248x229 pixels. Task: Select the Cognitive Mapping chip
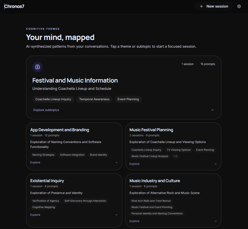(x=44, y=207)
